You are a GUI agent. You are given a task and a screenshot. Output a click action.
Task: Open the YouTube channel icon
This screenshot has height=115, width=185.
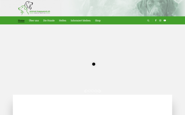tap(165, 21)
